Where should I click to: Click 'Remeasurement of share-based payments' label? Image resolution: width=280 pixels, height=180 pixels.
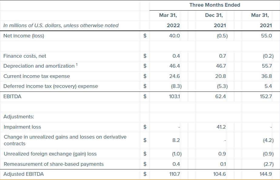[x=54, y=164]
